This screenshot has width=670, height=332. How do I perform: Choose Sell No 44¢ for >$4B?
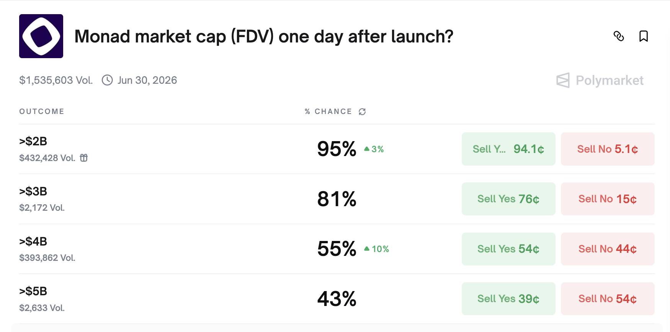607,249
